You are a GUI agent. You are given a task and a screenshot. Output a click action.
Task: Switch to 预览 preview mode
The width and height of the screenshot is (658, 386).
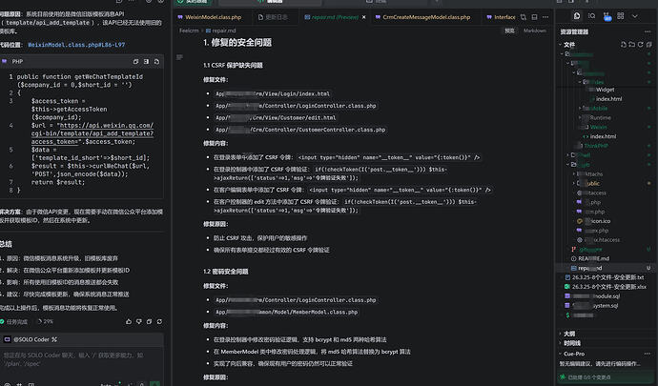(x=509, y=30)
